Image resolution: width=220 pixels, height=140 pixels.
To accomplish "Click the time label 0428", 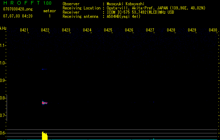I will [171, 30].
